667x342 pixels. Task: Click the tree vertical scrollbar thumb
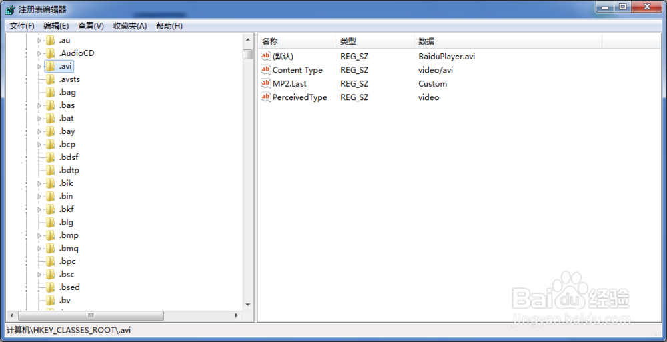coord(248,54)
